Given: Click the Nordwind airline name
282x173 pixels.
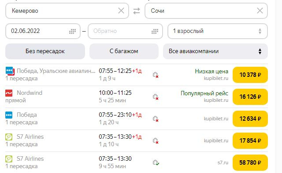Looking at the screenshot, I should pos(30,93).
